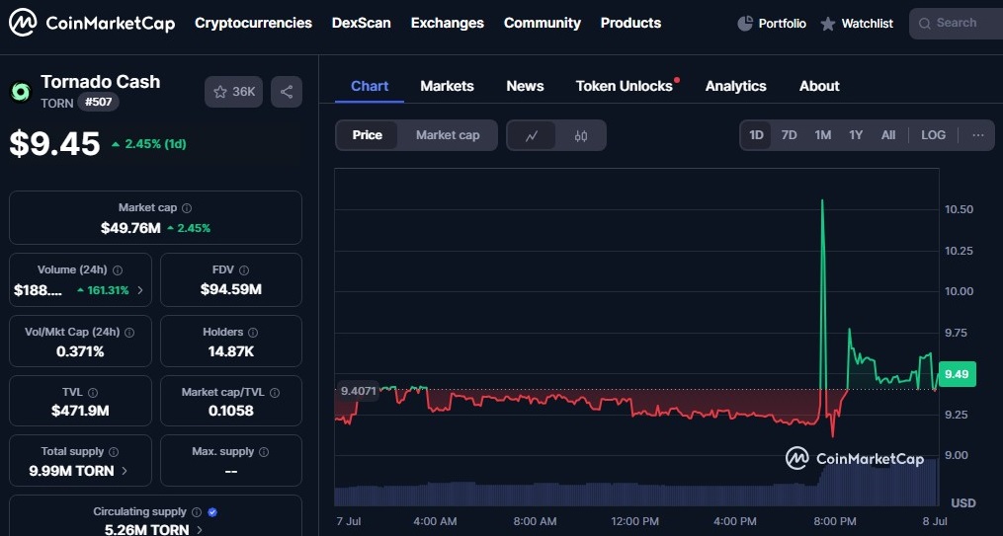Click the 161.31% volume change text
Image resolution: width=1003 pixels, height=536 pixels.
(x=108, y=290)
